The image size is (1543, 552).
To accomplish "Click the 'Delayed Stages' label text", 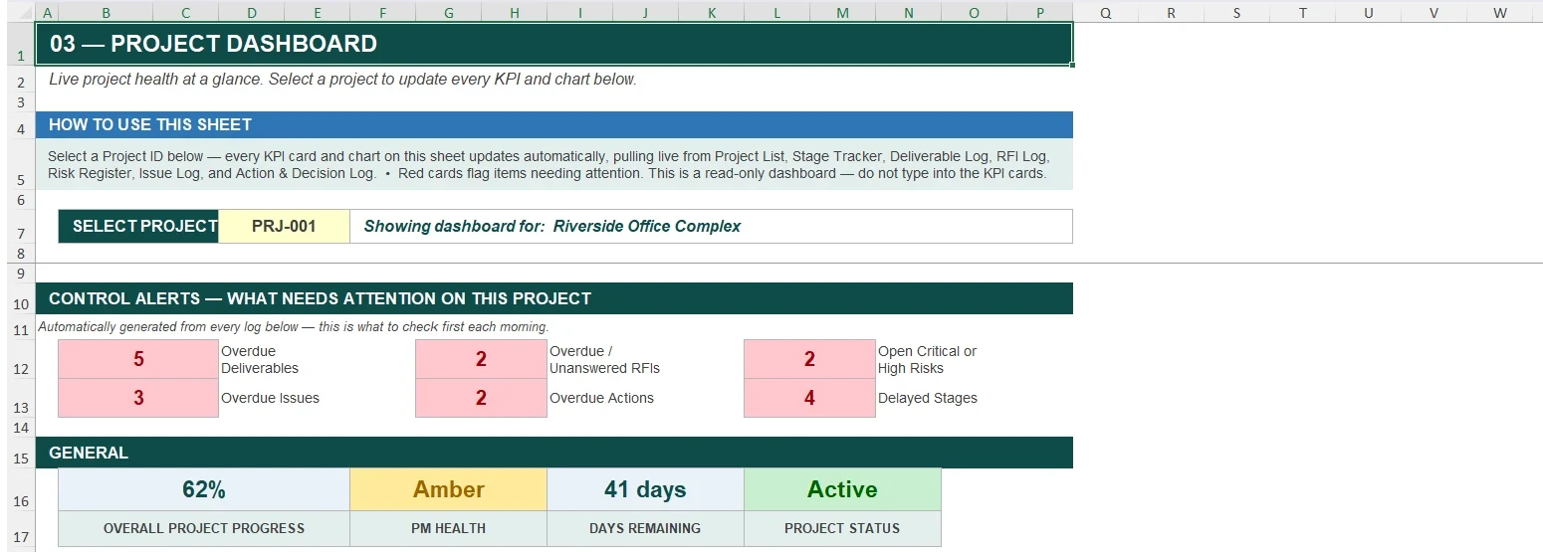I will (927, 398).
